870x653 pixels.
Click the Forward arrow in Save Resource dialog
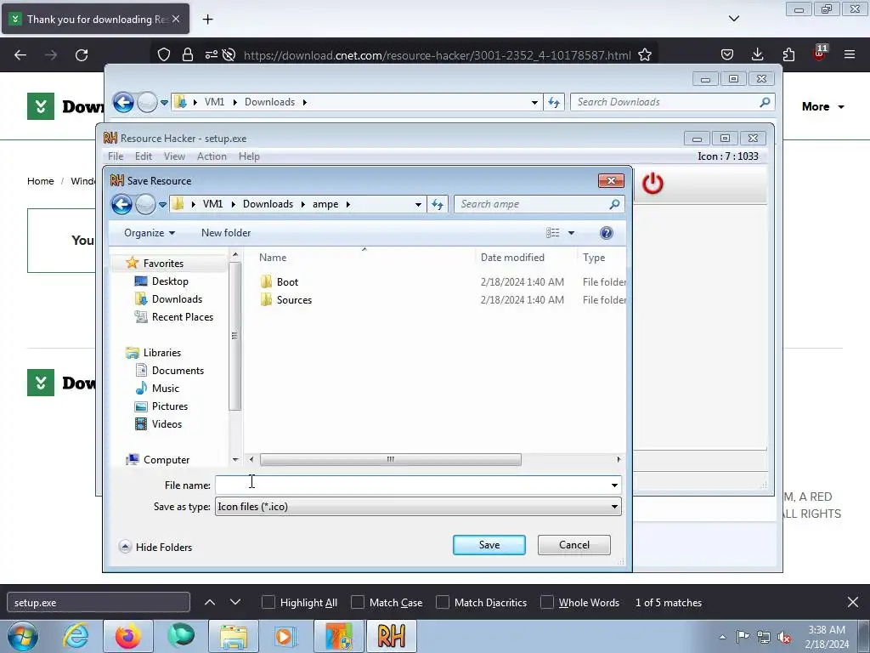(x=145, y=204)
